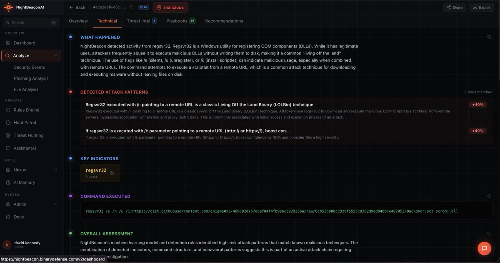The height and width of the screenshot is (263, 500).
Task: Click the +40% badge on boost rule
Action: tap(477, 131)
